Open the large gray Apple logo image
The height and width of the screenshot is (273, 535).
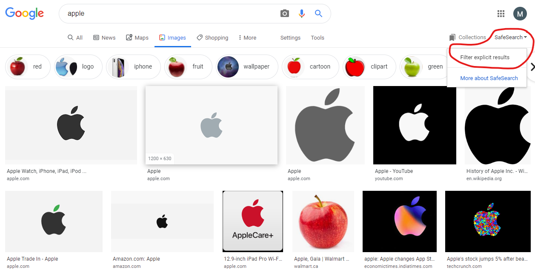(325, 125)
